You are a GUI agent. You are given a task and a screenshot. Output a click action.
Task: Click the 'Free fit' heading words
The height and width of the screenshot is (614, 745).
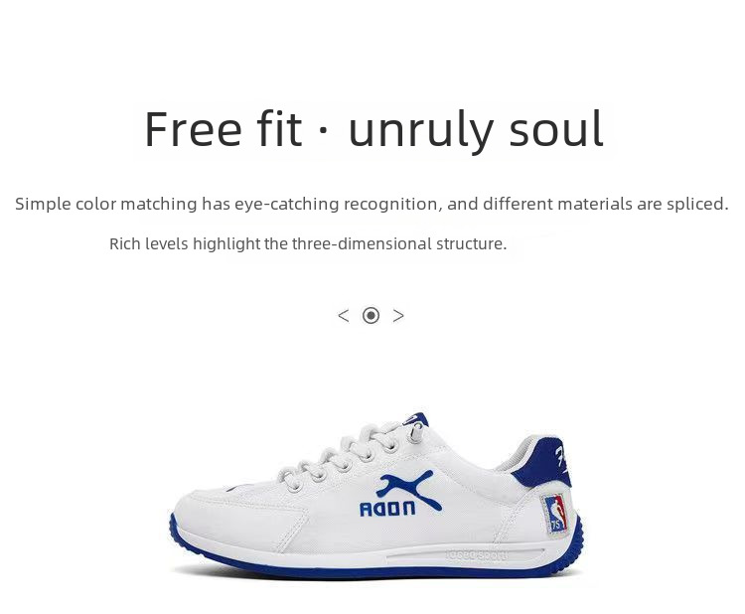point(223,129)
